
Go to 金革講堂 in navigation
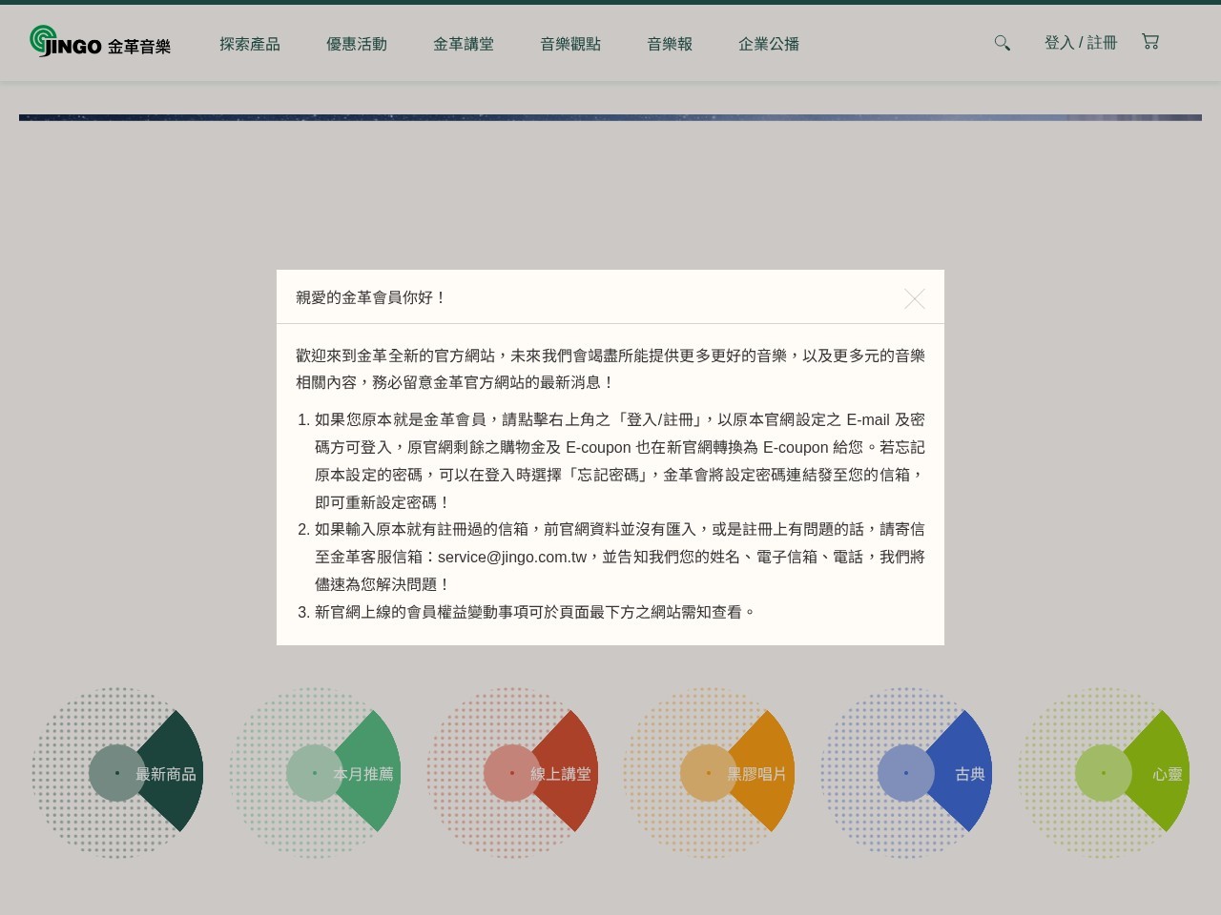464,44
